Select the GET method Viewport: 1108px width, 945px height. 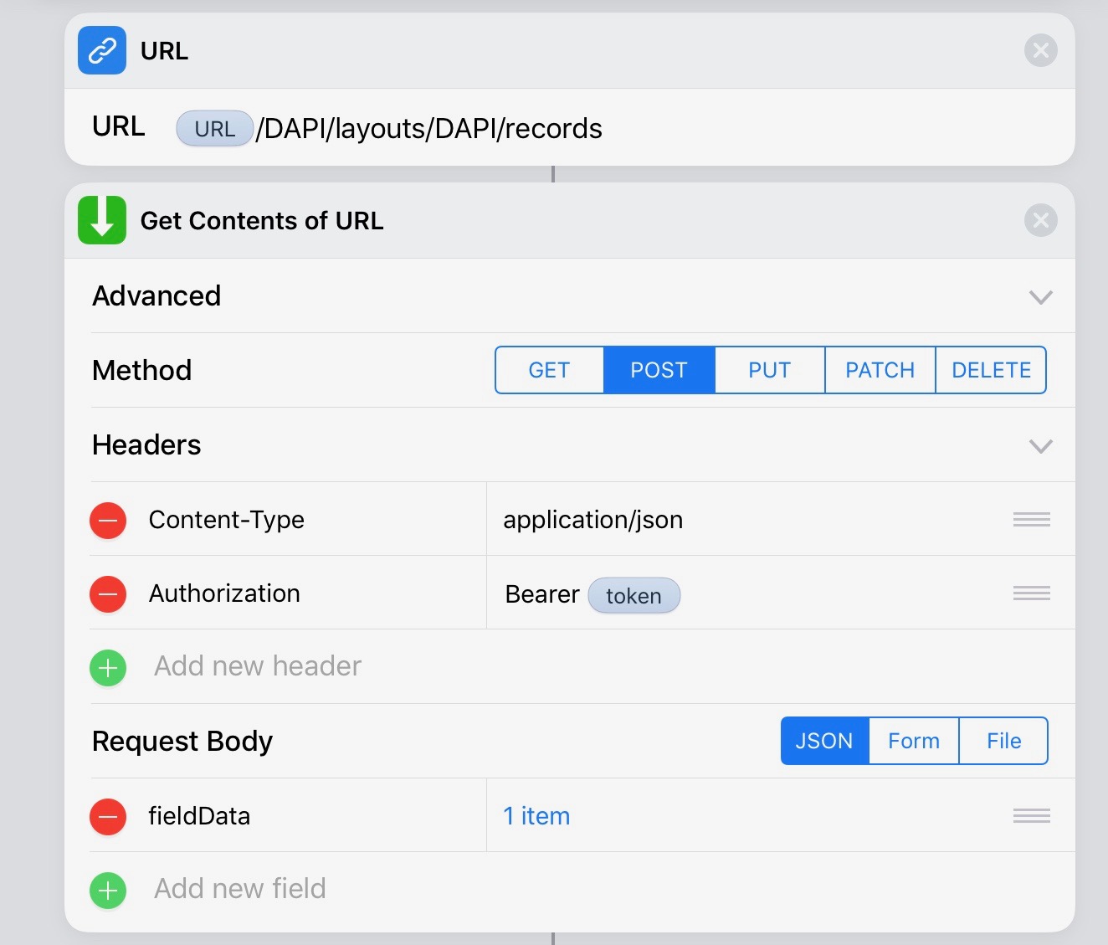pyautogui.click(x=549, y=370)
